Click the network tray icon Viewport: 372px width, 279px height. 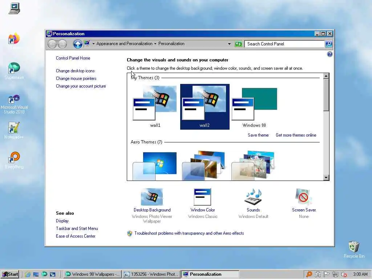coord(335,274)
